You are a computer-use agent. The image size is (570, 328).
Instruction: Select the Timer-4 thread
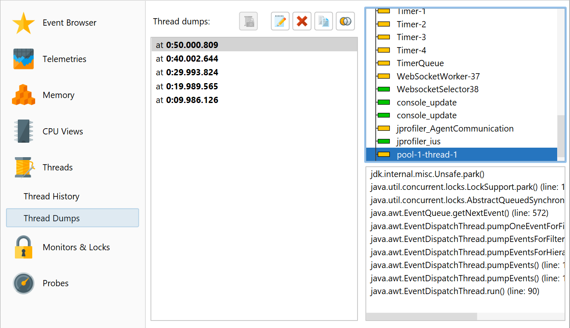(411, 50)
